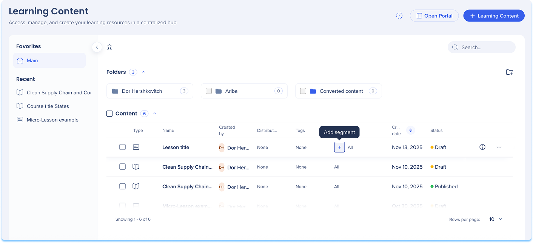Click the Open Portal button
This screenshot has width=533, height=243.
click(434, 16)
